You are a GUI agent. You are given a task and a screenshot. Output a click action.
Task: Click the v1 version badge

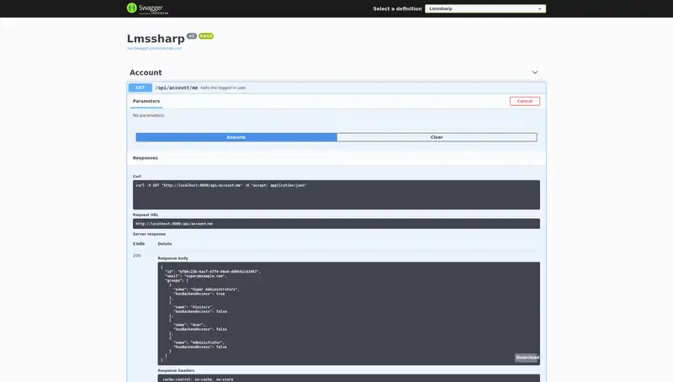point(192,36)
